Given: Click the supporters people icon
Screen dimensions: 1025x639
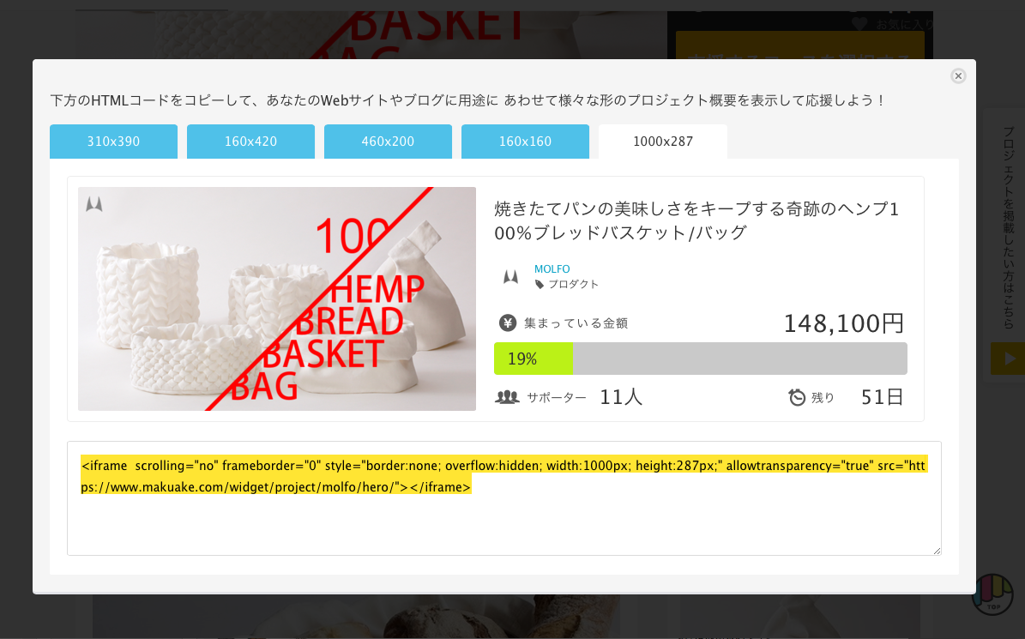Looking at the screenshot, I should click(x=507, y=396).
